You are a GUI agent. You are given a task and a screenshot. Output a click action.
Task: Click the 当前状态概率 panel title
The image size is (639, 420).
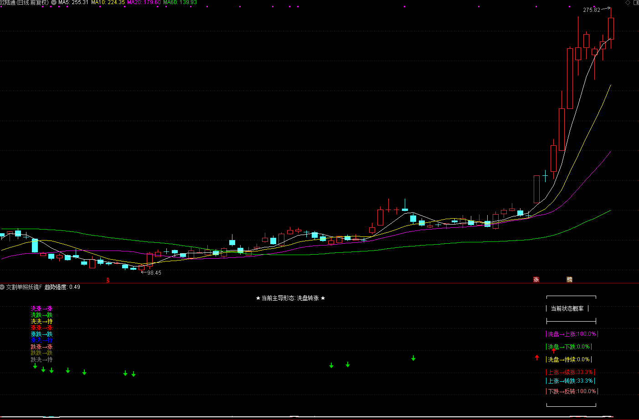click(567, 308)
